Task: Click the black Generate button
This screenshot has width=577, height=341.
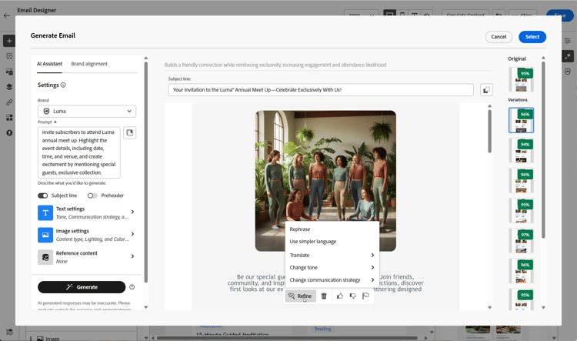Action: pos(82,287)
